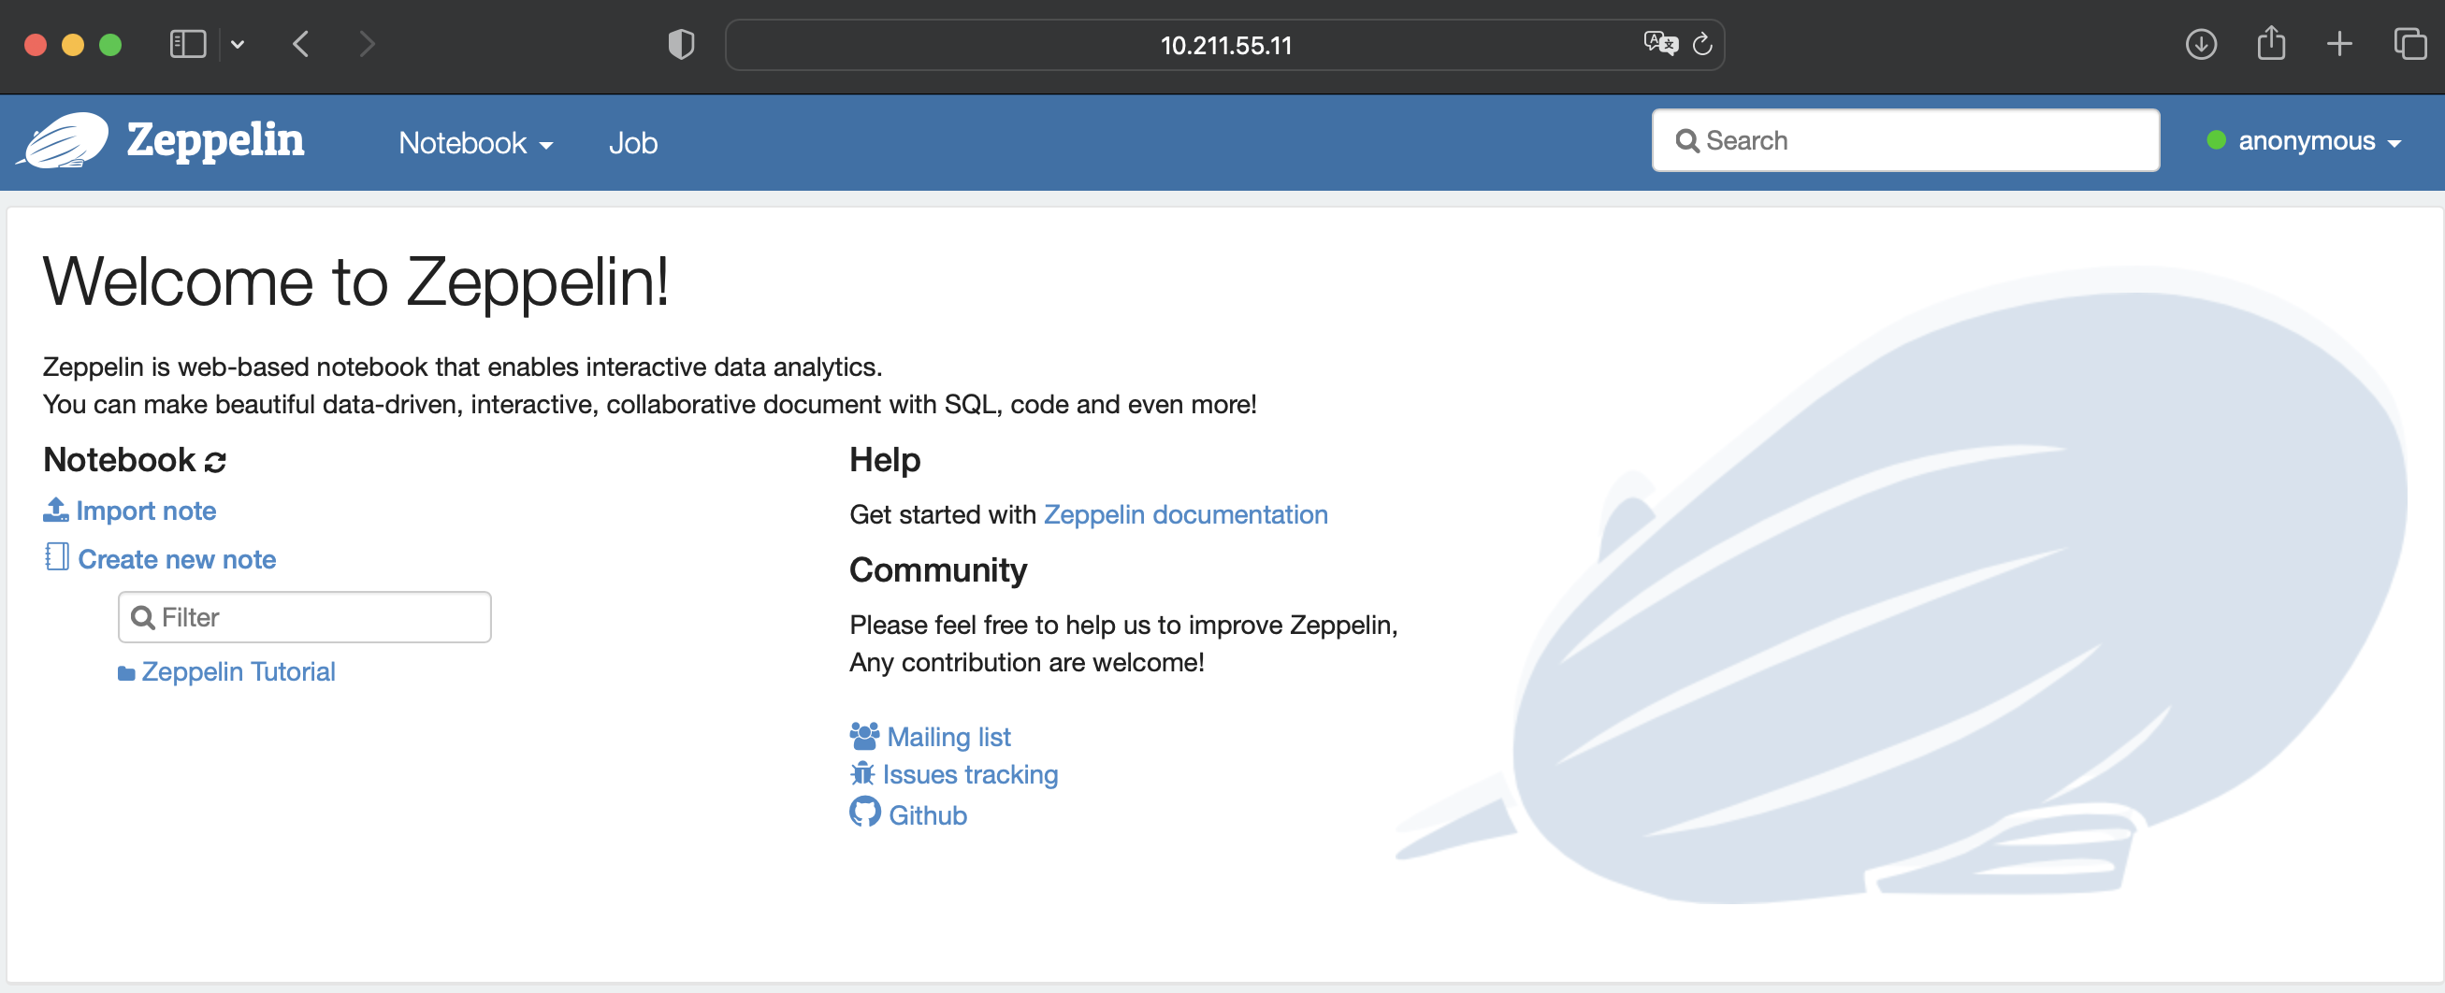
Task: Click the Create new note notebook icon
Action: (57, 556)
